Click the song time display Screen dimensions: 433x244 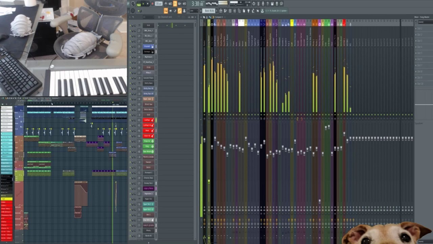pyautogui.click(x=197, y=4)
